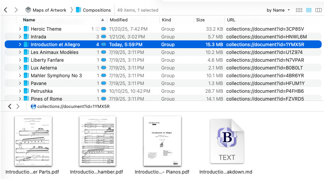
Task: Click the globe icon in the address bar
Action: click(x=33, y=106)
